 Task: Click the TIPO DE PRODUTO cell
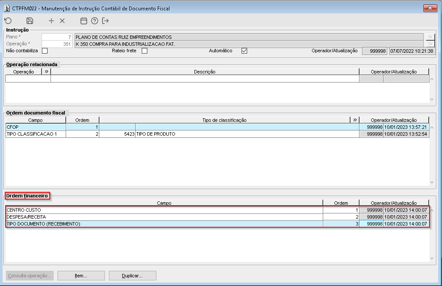[x=247, y=134]
